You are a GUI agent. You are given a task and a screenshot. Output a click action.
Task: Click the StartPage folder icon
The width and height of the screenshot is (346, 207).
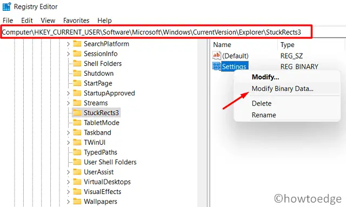pyautogui.click(x=77, y=83)
